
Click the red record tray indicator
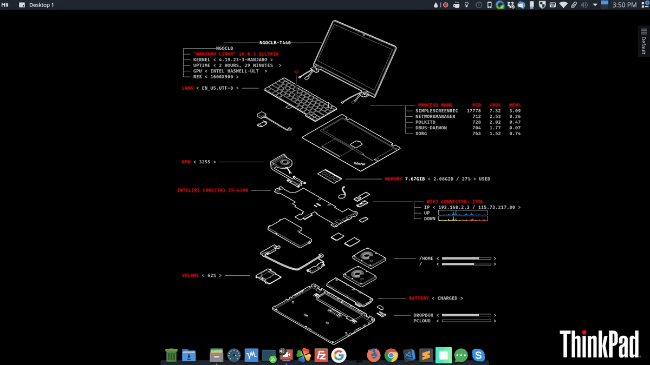[445, 5]
